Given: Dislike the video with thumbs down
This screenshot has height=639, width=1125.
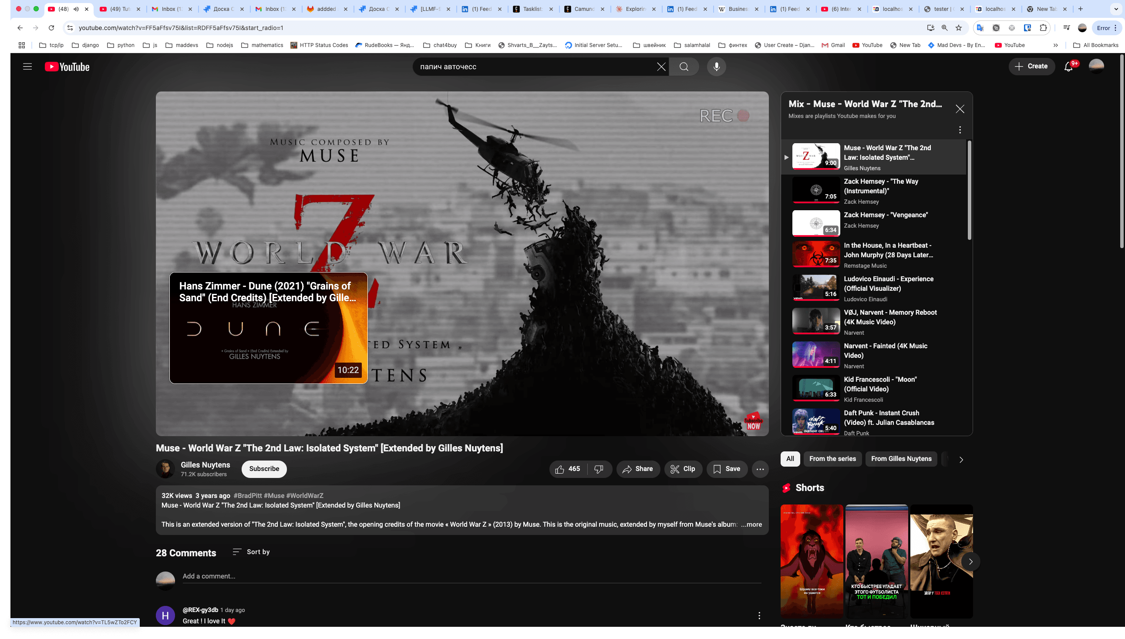Looking at the screenshot, I should click(x=599, y=469).
